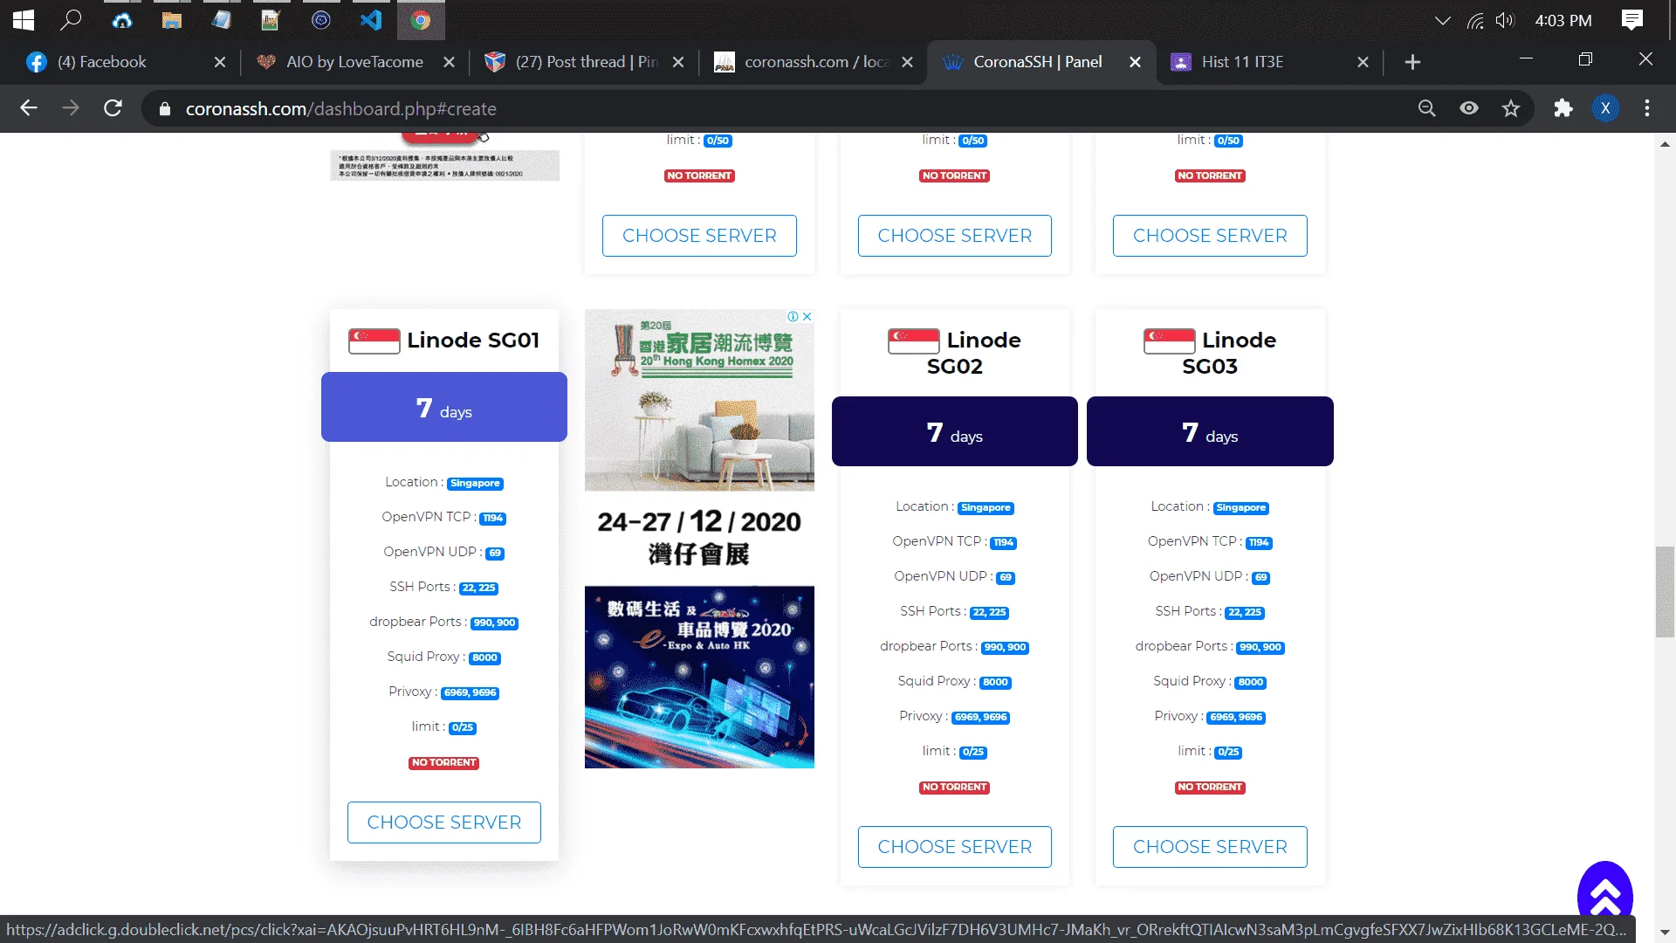Click the Chrome icon in the taskbar

421,20
